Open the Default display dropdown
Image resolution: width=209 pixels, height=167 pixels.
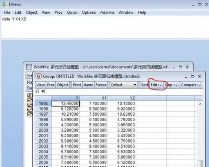[x=124, y=85]
